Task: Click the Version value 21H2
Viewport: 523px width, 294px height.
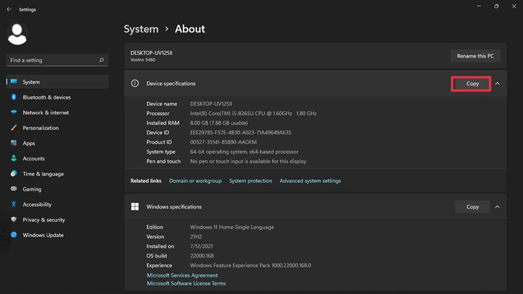Action: click(x=195, y=237)
